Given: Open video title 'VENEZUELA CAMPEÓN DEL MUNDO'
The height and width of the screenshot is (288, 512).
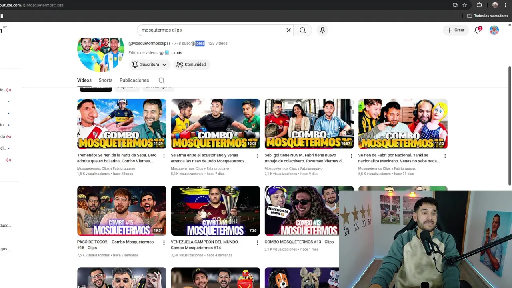Looking at the screenshot, I should [206, 245].
